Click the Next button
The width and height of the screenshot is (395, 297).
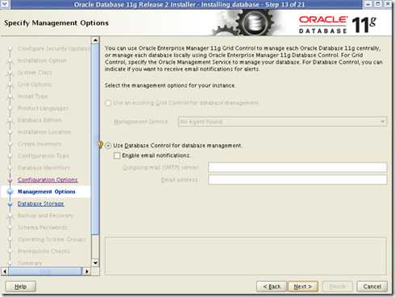point(303,287)
